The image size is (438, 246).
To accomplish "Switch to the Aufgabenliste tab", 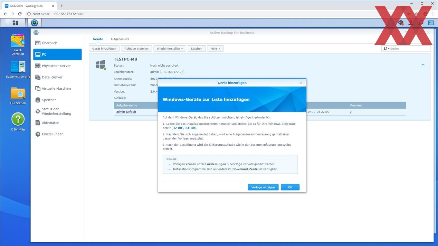I will [x=120, y=39].
